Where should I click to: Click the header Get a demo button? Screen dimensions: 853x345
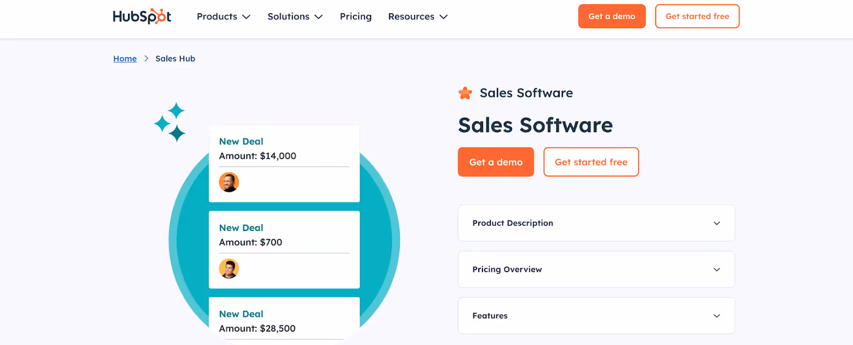coord(611,17)
